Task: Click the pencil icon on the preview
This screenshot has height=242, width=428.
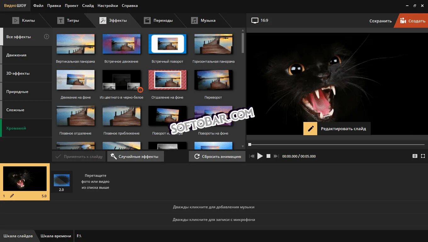Action: (310, 129)
